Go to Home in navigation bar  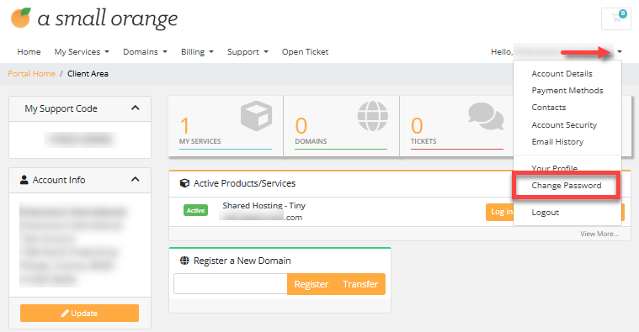(x=29, y=51)
